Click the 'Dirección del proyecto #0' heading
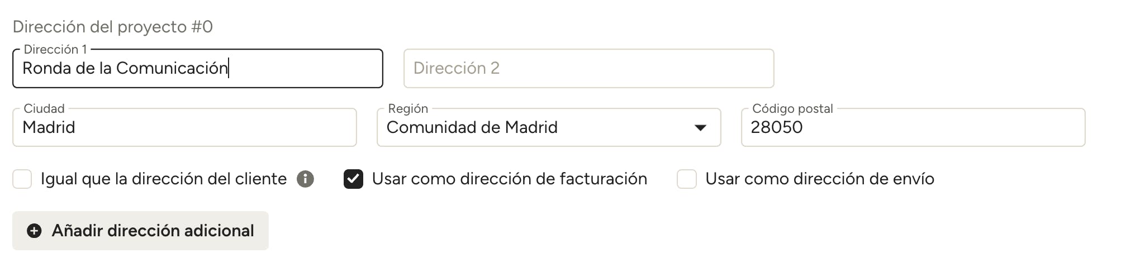Image resolution: width=1140 pixels, height=267 pixels. (113, 27)
